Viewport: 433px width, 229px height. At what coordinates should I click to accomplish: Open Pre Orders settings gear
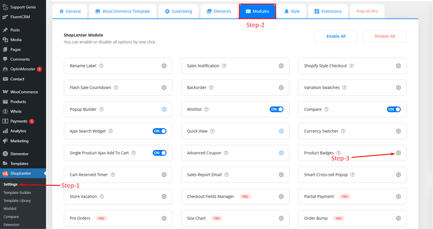tap(164, 218)
